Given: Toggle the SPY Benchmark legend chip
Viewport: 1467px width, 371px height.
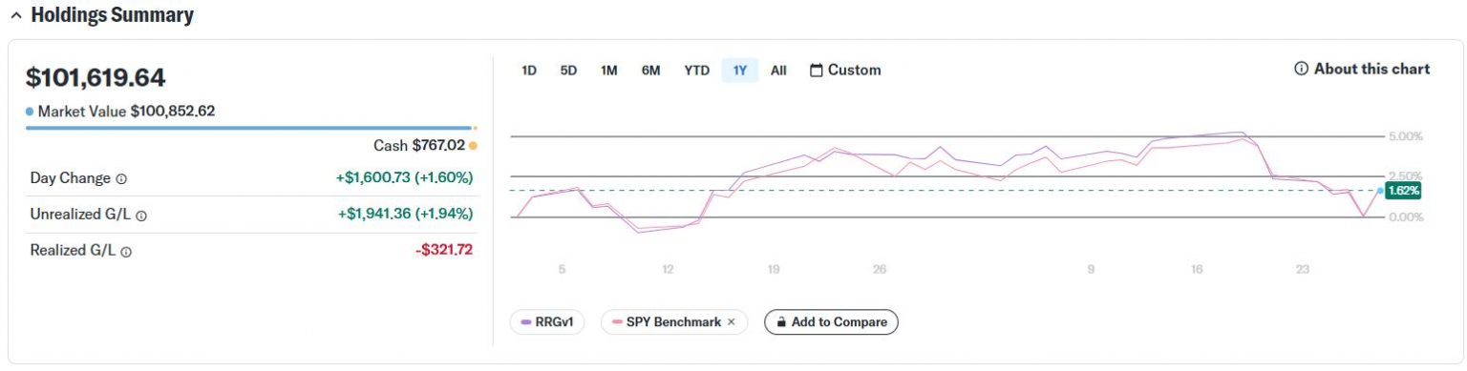Looking at the screenshot, I should [x=674, y=322].
